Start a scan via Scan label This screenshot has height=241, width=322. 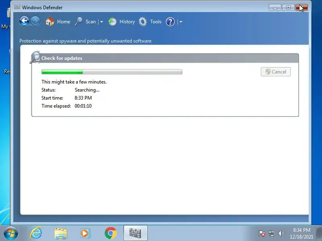click(x=91, y=22)
